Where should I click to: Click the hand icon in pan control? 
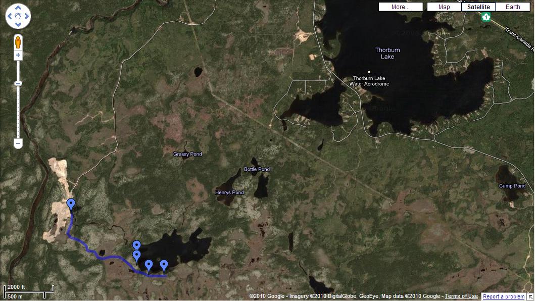[18, 17]
